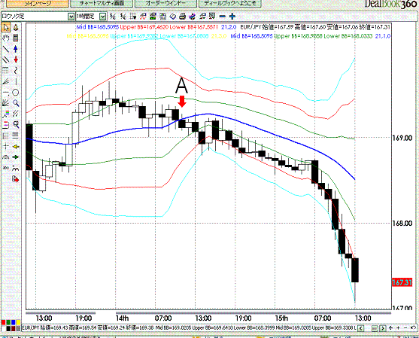419x338 pixels.
Task: Switch to the メインページ tab
Action: point(35,4)
